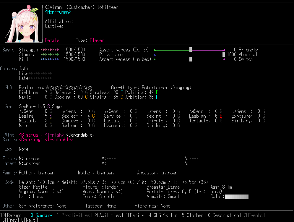Open the 3[Family] tab
The width and height of the screenshot is (294, 222).
136,215
